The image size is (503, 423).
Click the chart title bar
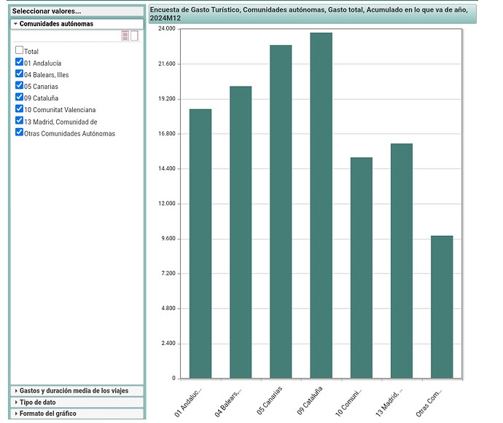312,14
